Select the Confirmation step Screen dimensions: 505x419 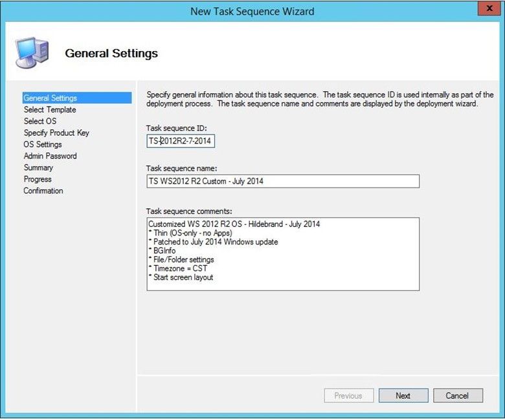43,190
